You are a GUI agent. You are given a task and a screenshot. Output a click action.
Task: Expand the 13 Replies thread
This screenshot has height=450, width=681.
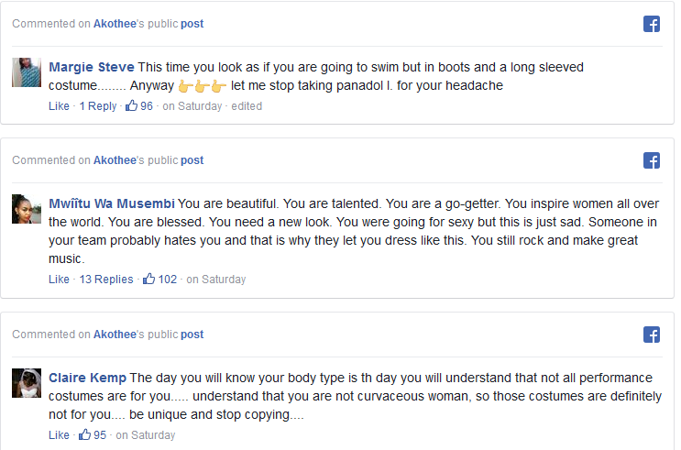point(106,280)
